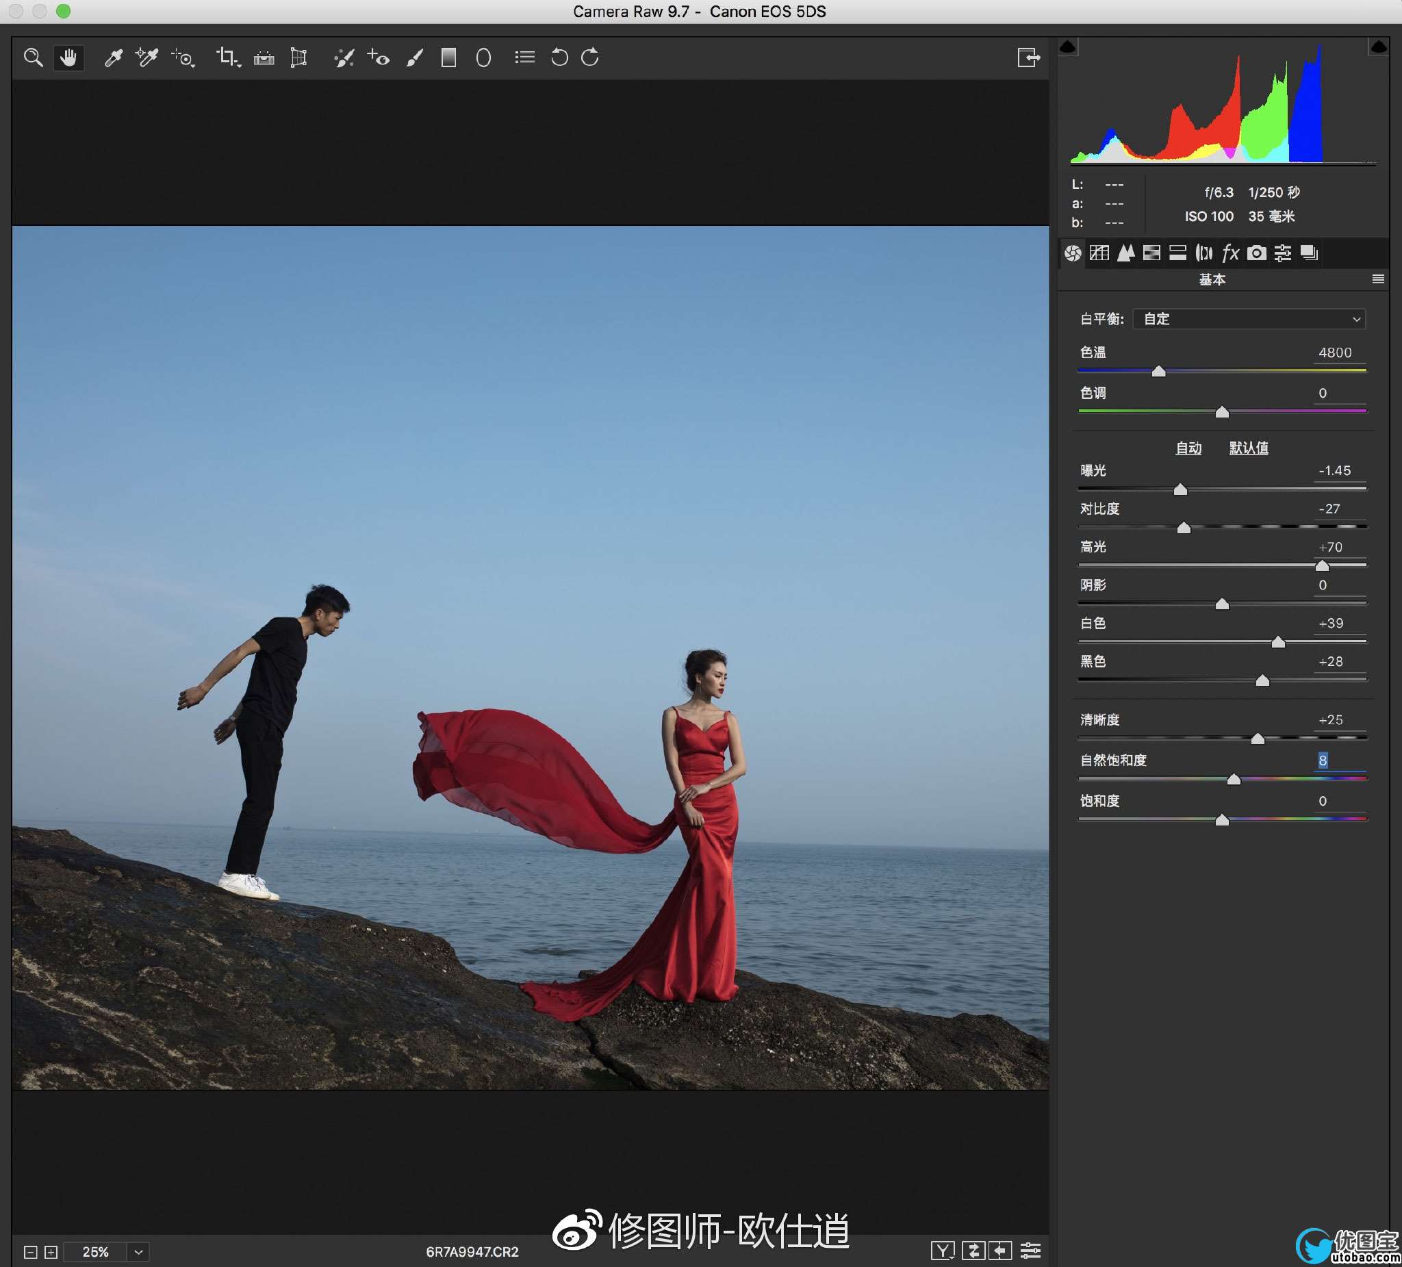Toggle full screen mode icon
This screenshot has height=1267, width=1402.
(1028, 57)
